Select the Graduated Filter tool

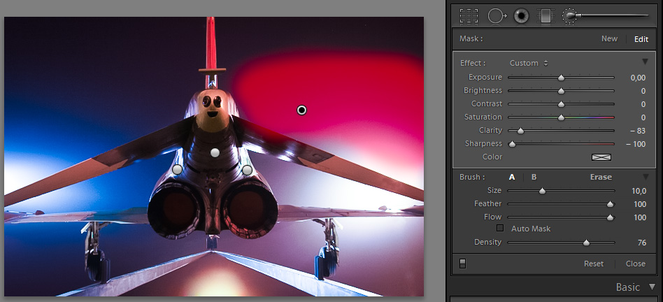pyautogui.click(x=545, y=15)
